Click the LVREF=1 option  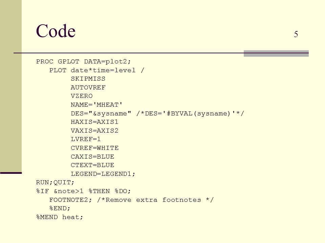(86, 139)
